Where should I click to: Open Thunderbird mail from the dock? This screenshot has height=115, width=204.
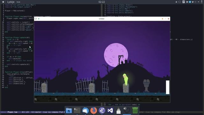tap(85, 111)
